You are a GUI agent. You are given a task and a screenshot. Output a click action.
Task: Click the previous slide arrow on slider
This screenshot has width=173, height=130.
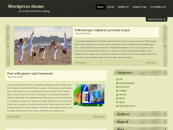click(x=8, y=46)
